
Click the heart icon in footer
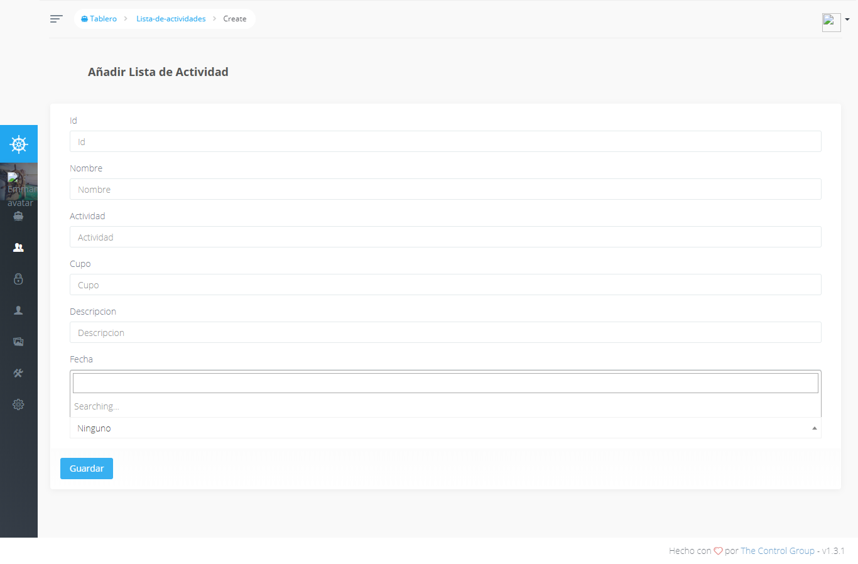[x=718, y=551]
